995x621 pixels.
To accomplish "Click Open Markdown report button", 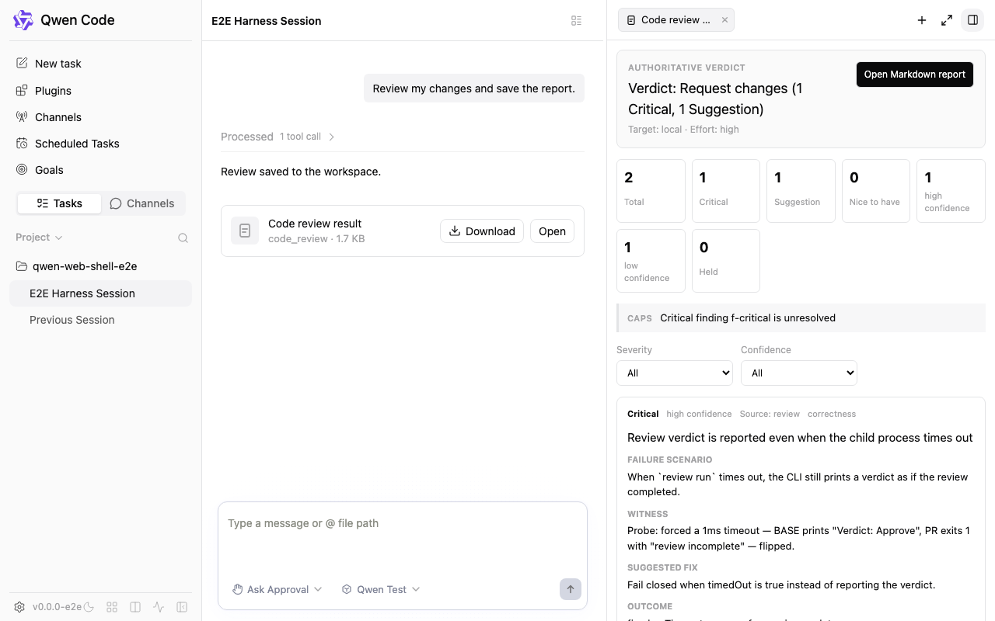I will click(915, 75).
